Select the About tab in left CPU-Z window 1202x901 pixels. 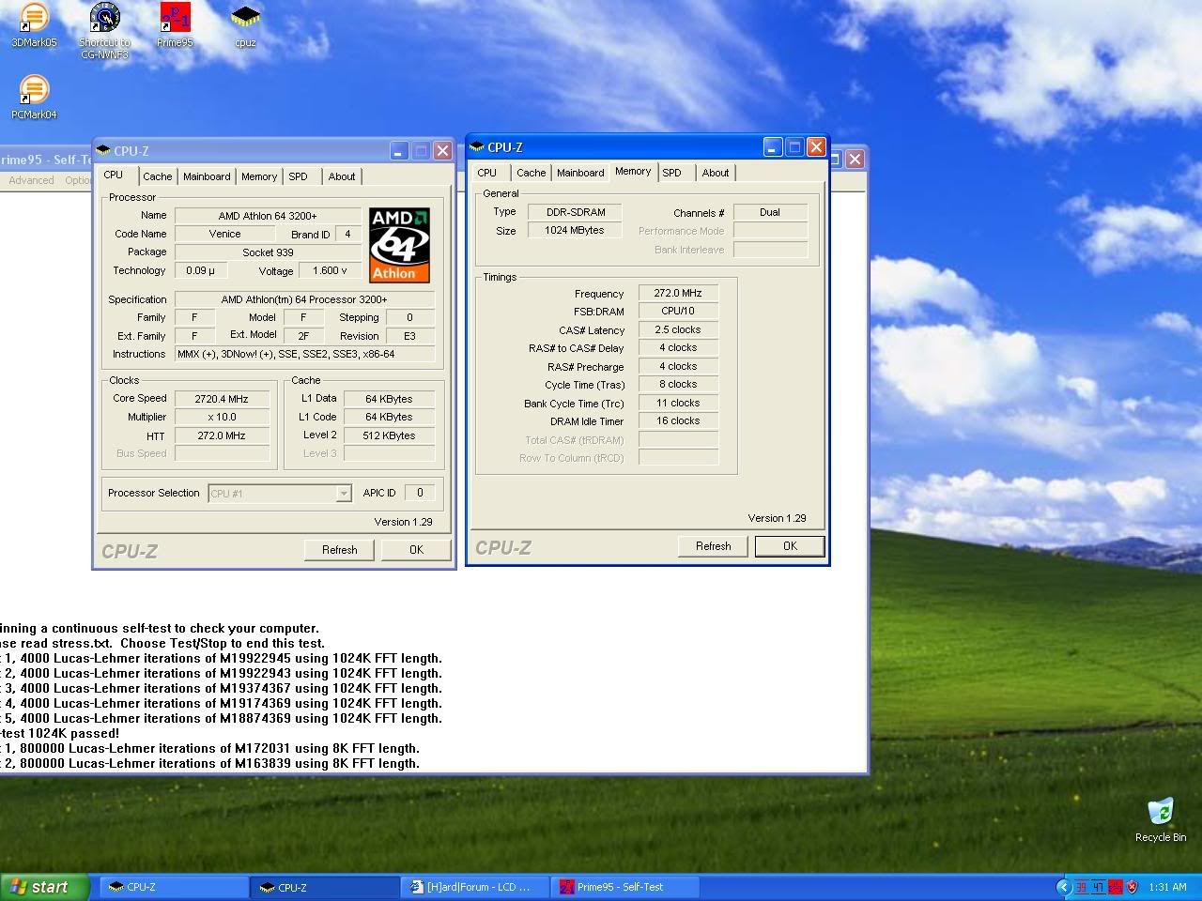pyautogui.click(x=342, y=176)
